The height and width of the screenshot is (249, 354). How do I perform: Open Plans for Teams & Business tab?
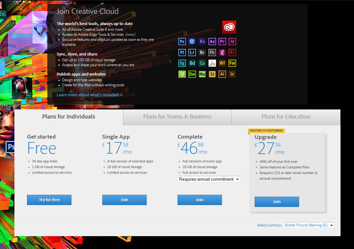tap(177, 117)
